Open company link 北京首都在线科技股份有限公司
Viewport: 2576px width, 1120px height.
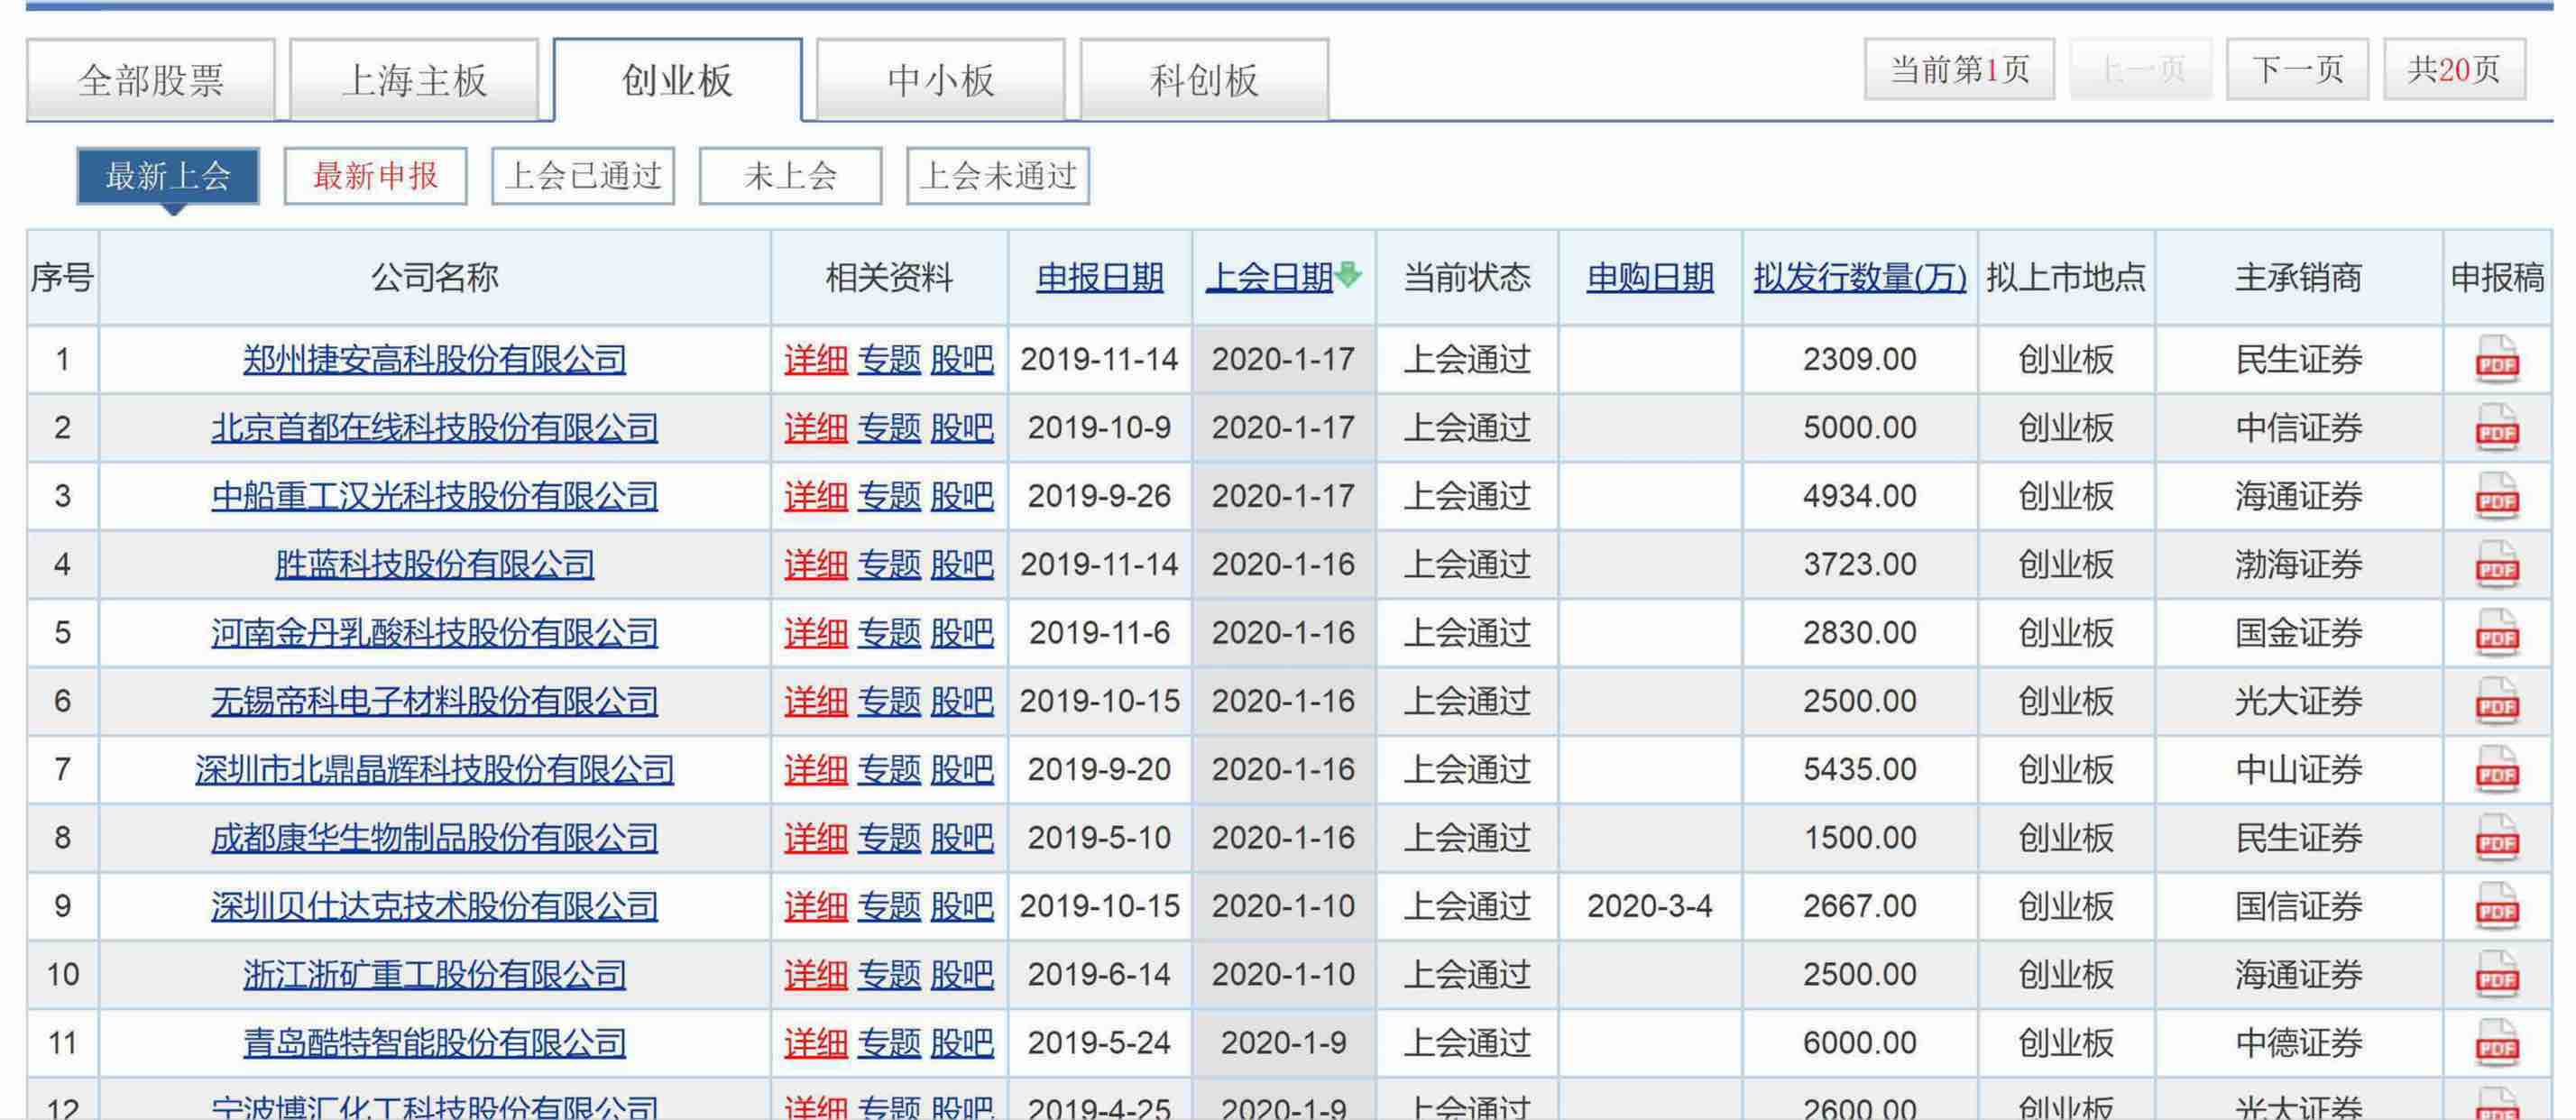coord(434,428)
